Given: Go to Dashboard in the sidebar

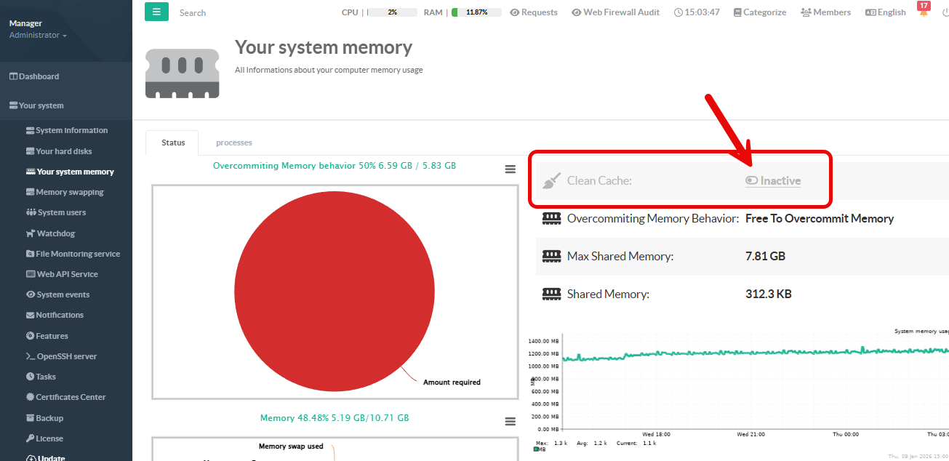Looking at the screenshot, I should pyautogui.click(x=39, y=76).
